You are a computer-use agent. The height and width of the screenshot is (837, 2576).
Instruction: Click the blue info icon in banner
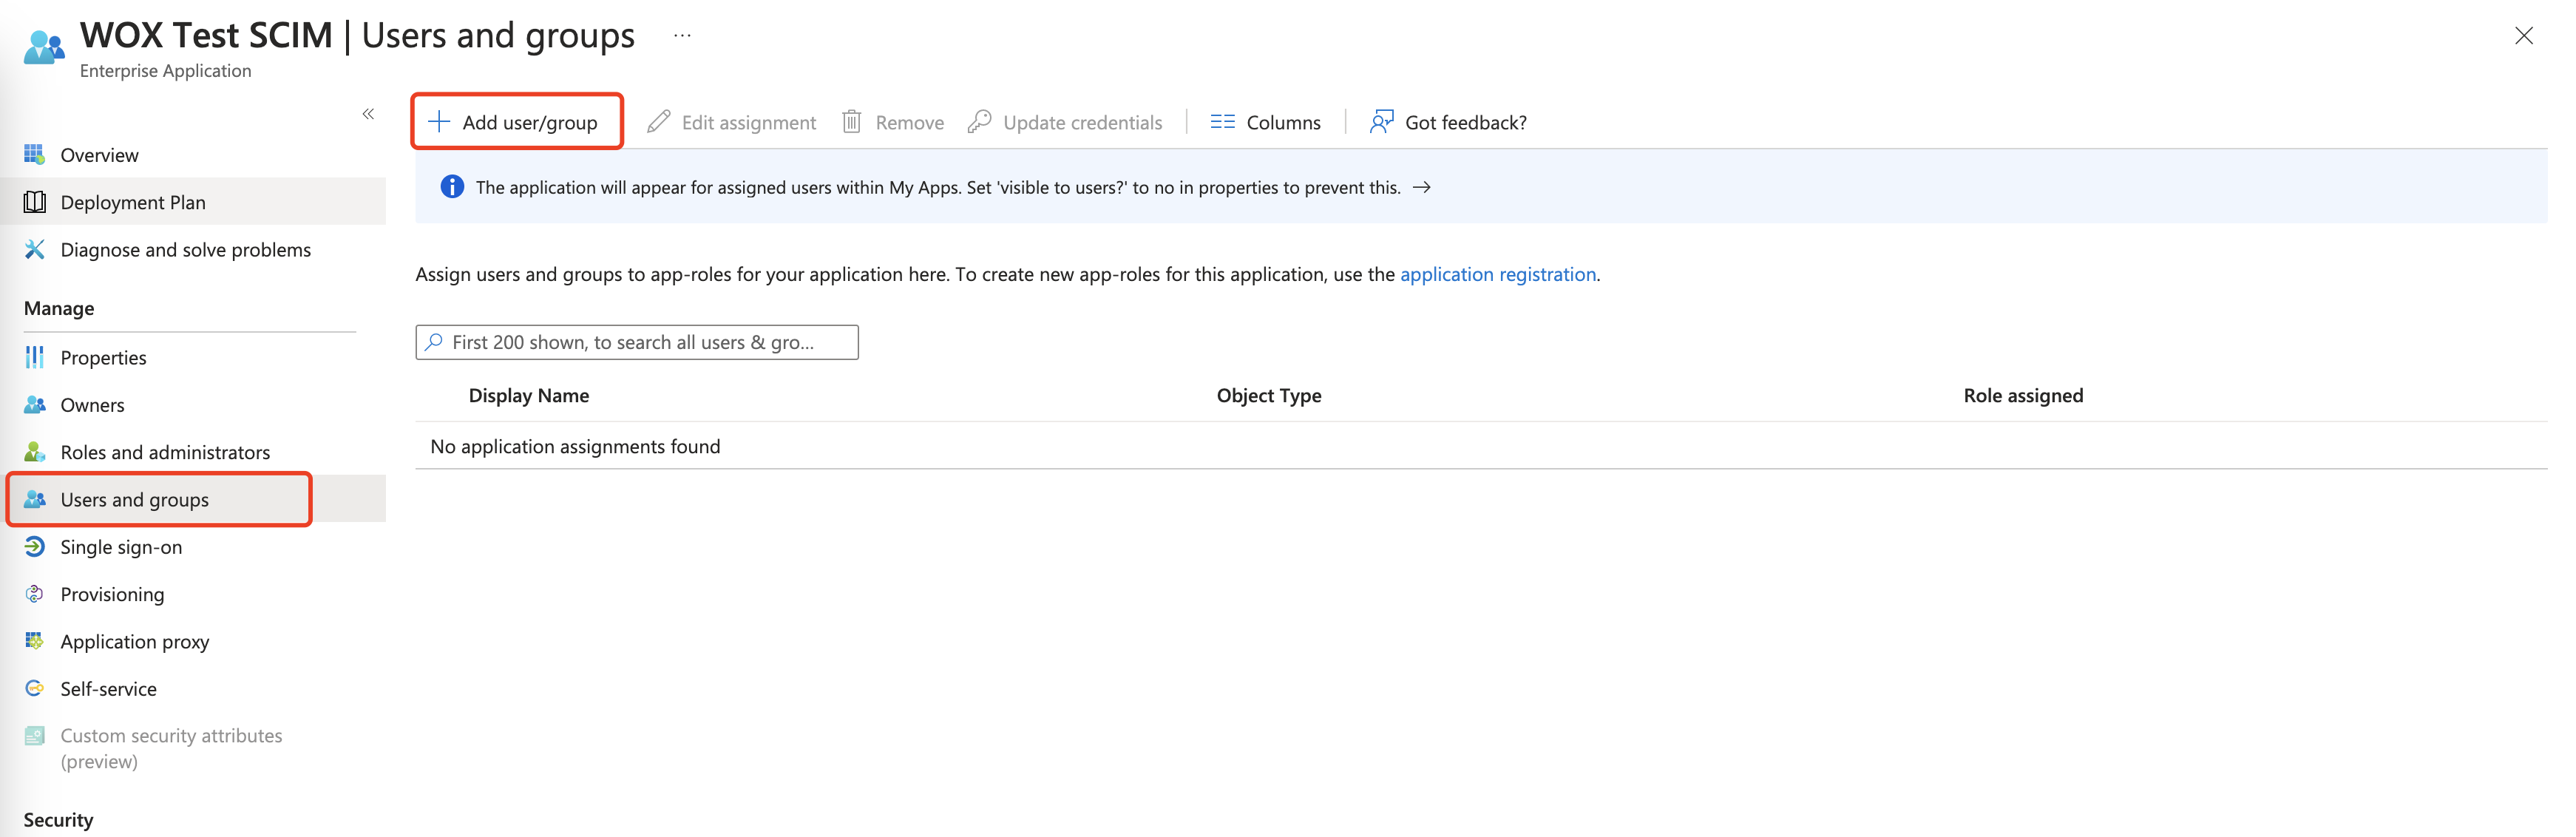point(452,186)
